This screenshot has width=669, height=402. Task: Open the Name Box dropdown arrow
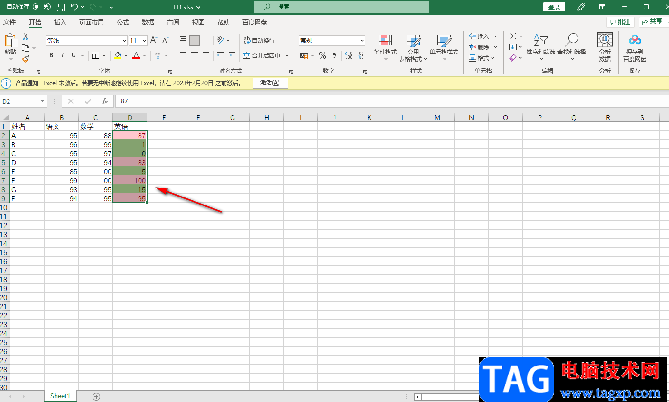click(42, 101)
